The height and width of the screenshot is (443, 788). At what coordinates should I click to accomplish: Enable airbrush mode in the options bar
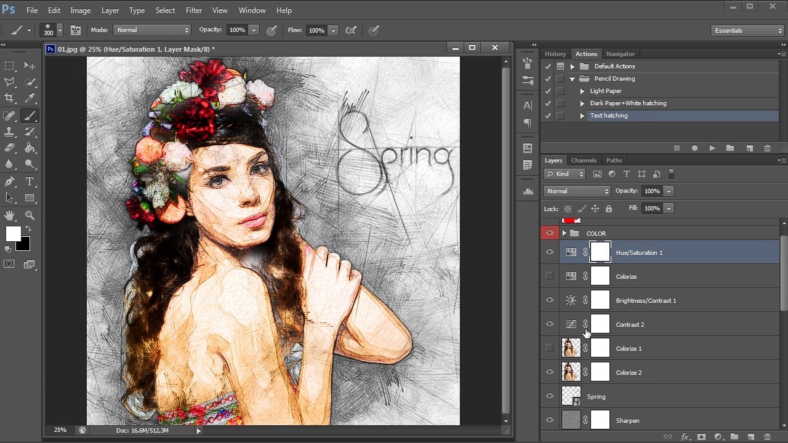click(352, 30)
